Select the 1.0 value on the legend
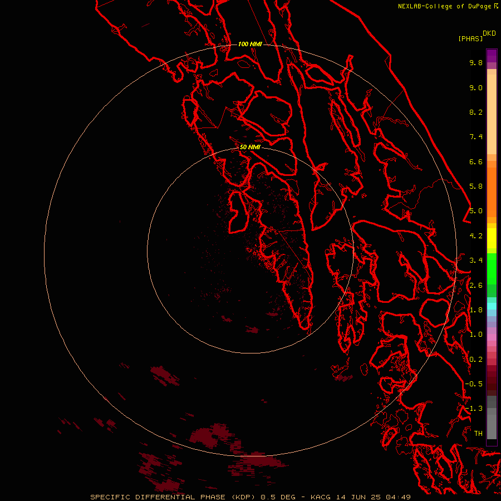This screenshot has height=501, width=501. (476, 335)
